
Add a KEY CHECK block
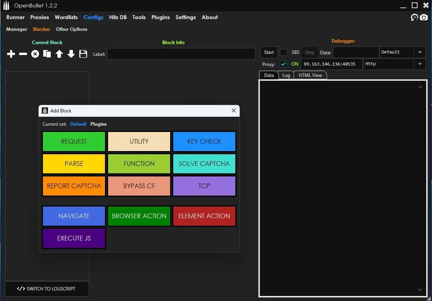click(x=204, y=141)
